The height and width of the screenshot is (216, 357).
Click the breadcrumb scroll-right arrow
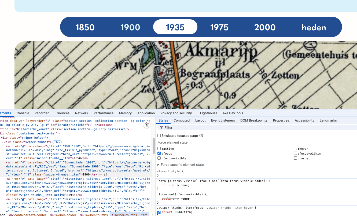tap(152, 215)
